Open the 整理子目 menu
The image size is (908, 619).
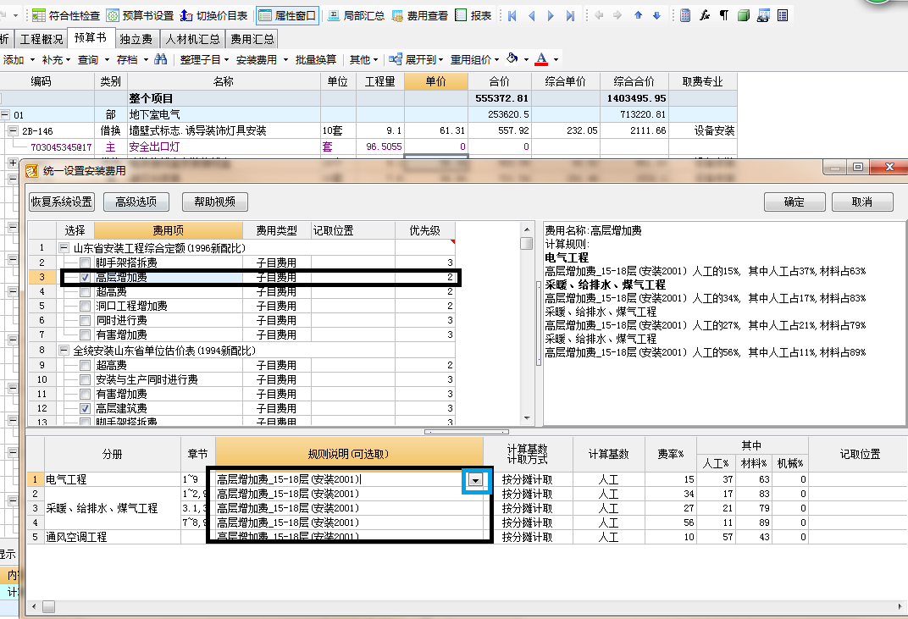coord(204,59)
